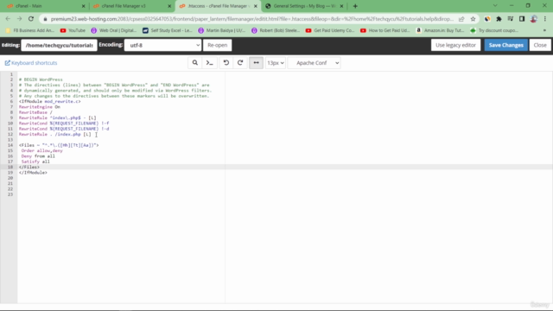Screen dimensions: 553x311
Task: Close the cPanel - Main tab
Action: (x=83, y=6)
